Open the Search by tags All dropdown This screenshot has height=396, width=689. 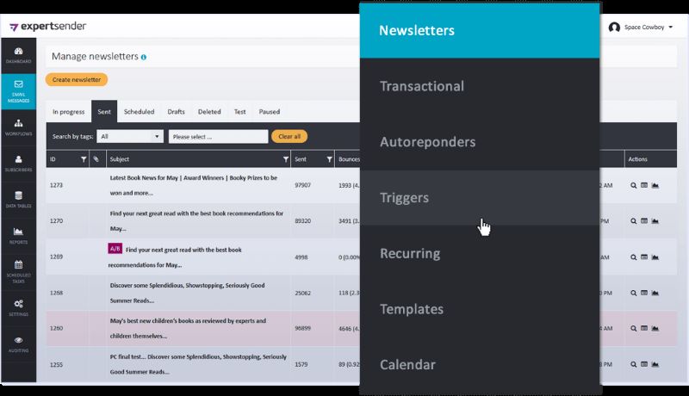130,137
